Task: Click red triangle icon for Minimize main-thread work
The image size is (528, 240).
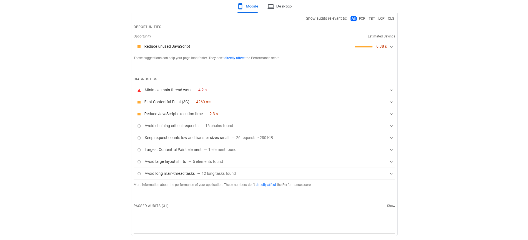Action: coord(139,90)
